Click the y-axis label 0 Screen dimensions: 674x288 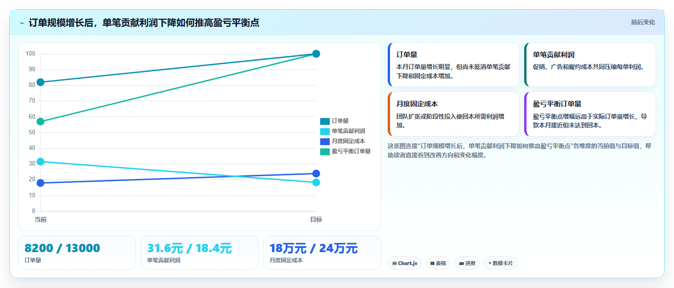coord(34,211)
